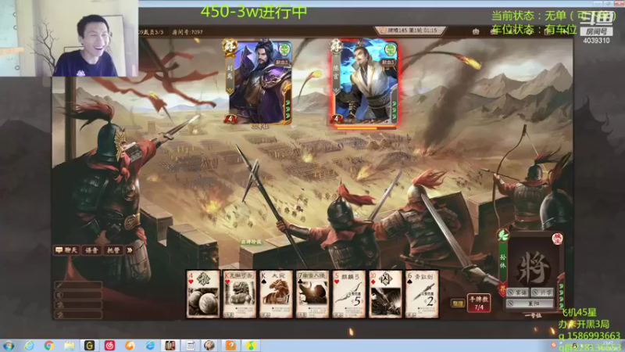Open the black G app in taskbar
The width and height of the screenshot is (625, 352).
pyautogui.click(x=89, y=346)
